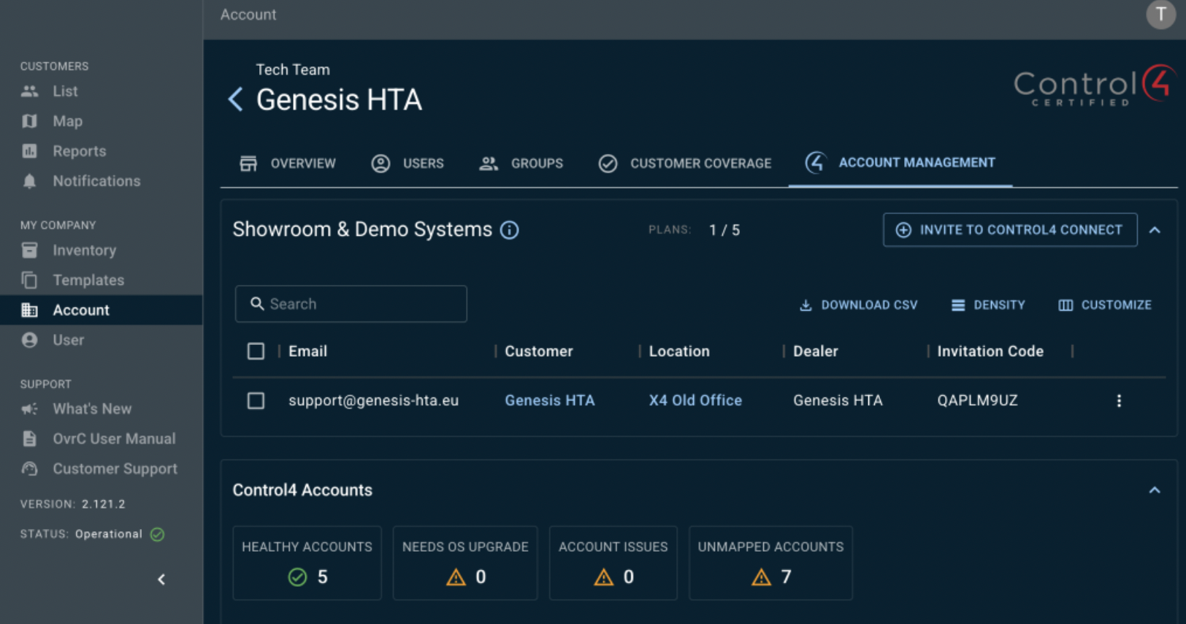The image size is (1186, 624).
Task: Switch to the Overview tab
Action: pyautogui.click(x=288, y=163)
